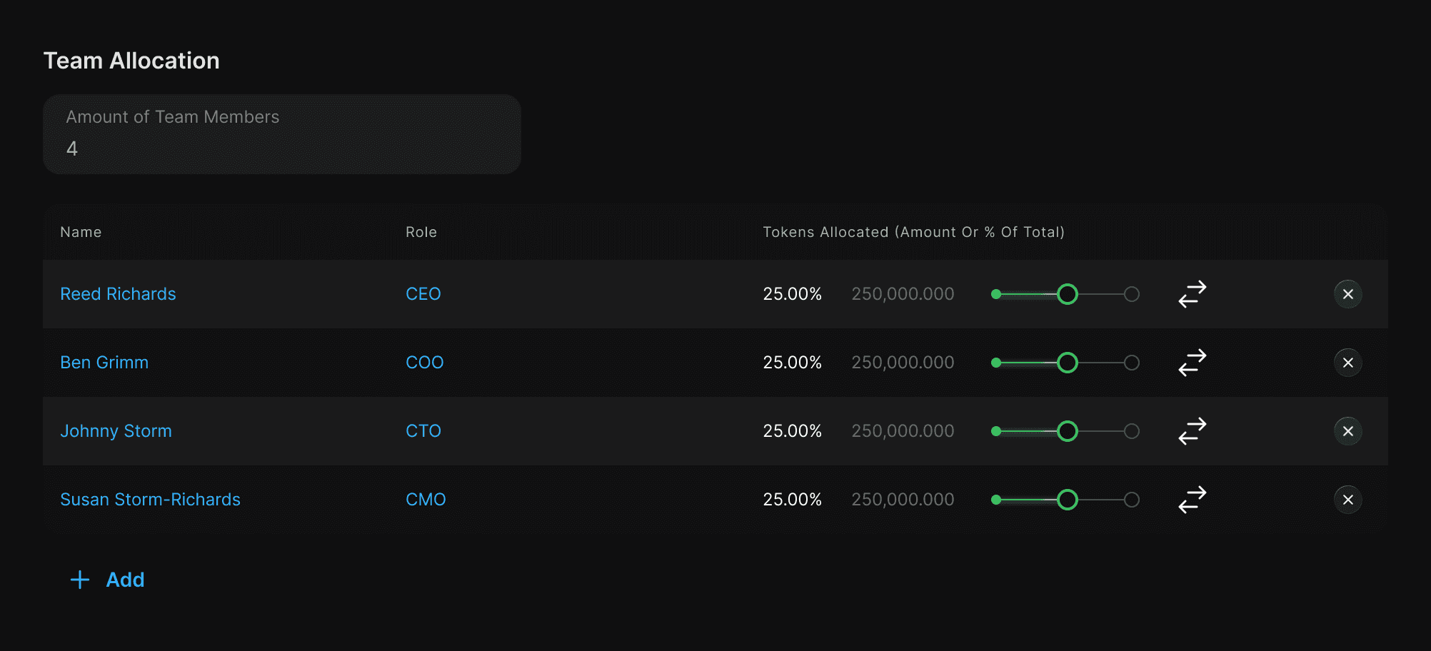Image resolution: width=1431 pixels, height=651 pixels.
Task: Edit Ben Grimm's 25.00% allocation value
Action: 792,363
